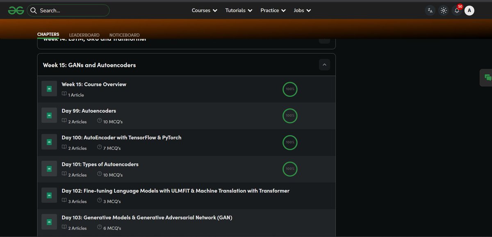The image size is (492, 237).
Task: Click thumbnail icon of Day 101 row
Action: pos(49,169)
